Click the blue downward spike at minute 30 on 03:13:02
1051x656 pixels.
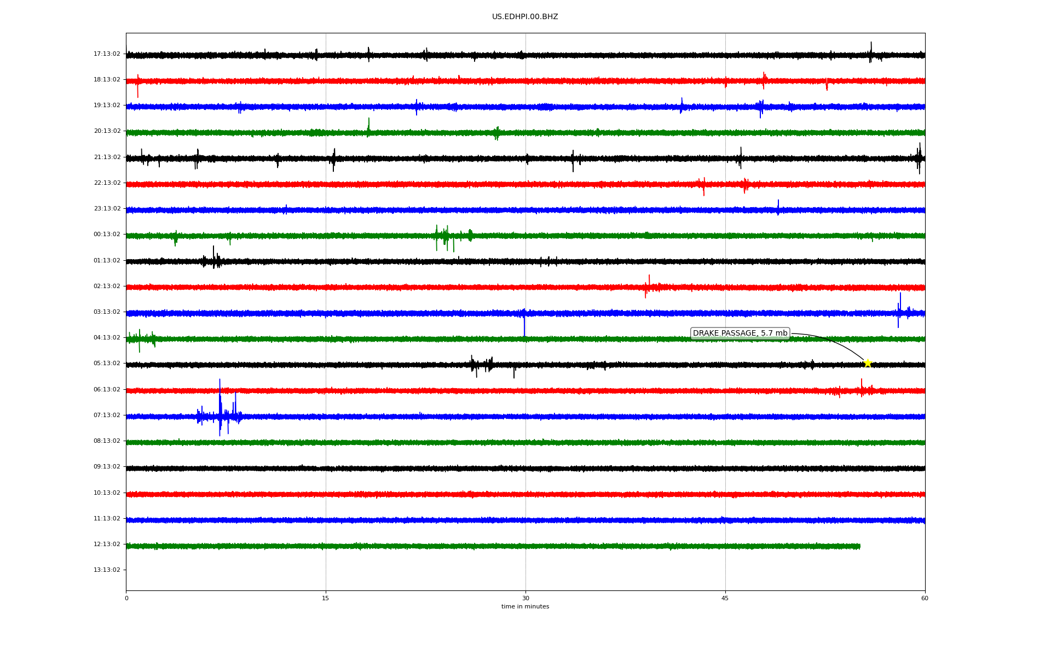[x=524, y=324]
